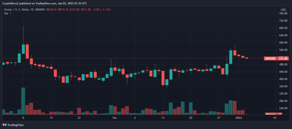Click the 240.00 price axis label
The width and height of the screenshot is (292, 129).
(283, 108)
